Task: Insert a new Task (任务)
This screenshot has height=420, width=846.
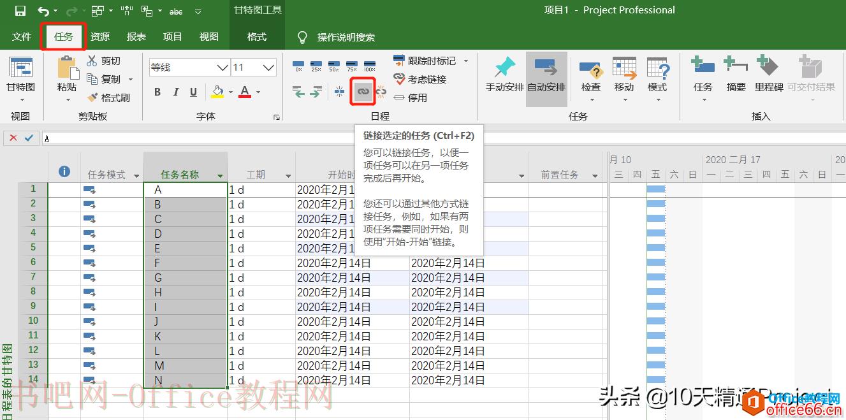Action: [x=703, y=78]
